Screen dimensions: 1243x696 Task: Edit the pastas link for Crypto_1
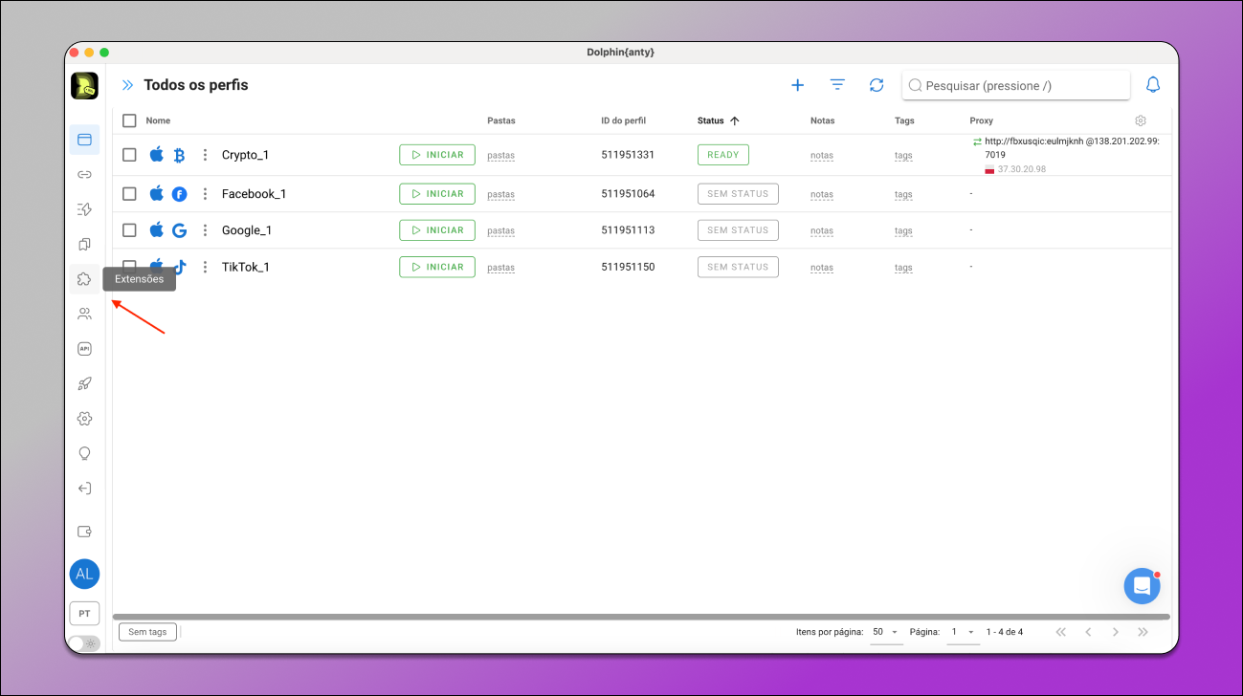pyautogui.click(x=500, y=155)
